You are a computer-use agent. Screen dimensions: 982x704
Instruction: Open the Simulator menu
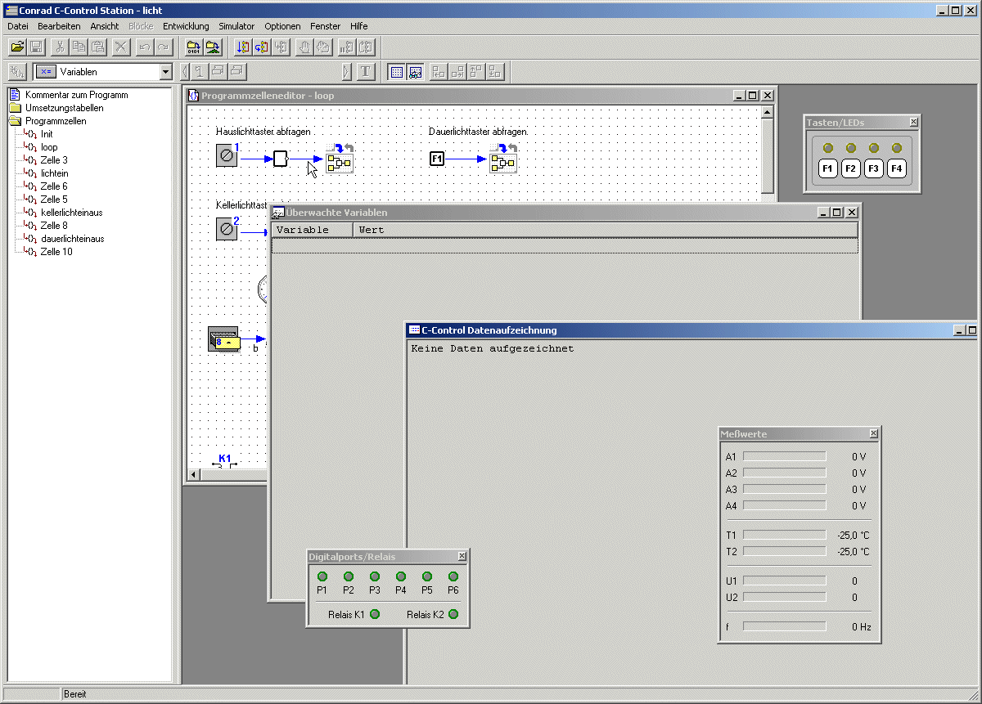pos(236,26)
